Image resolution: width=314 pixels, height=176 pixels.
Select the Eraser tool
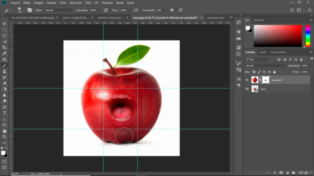click(x=4, y=84)
